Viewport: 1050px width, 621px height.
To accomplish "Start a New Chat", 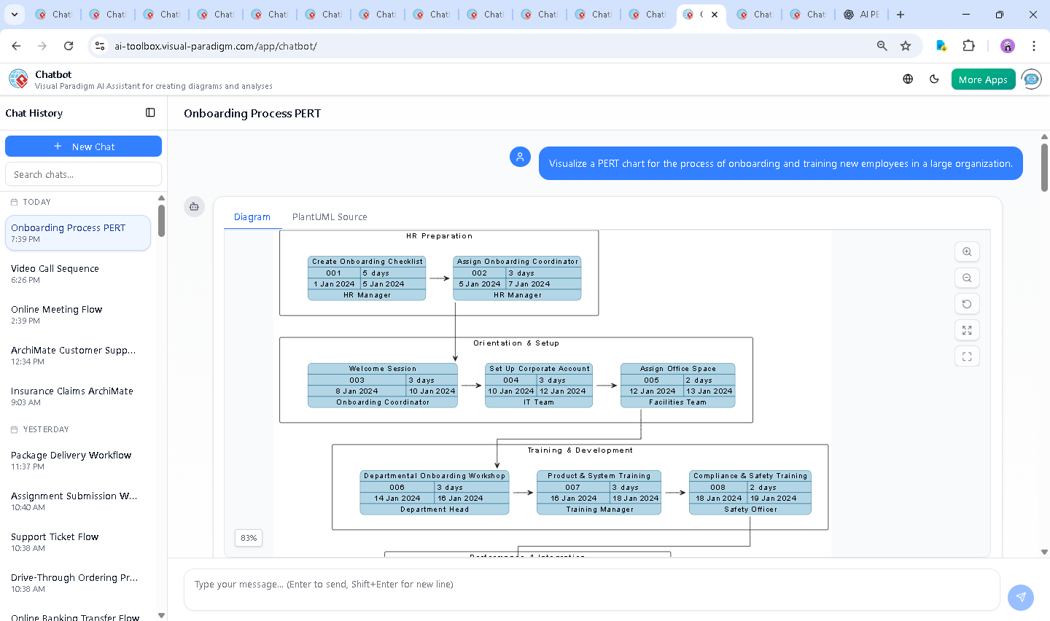I will point(83,146).
